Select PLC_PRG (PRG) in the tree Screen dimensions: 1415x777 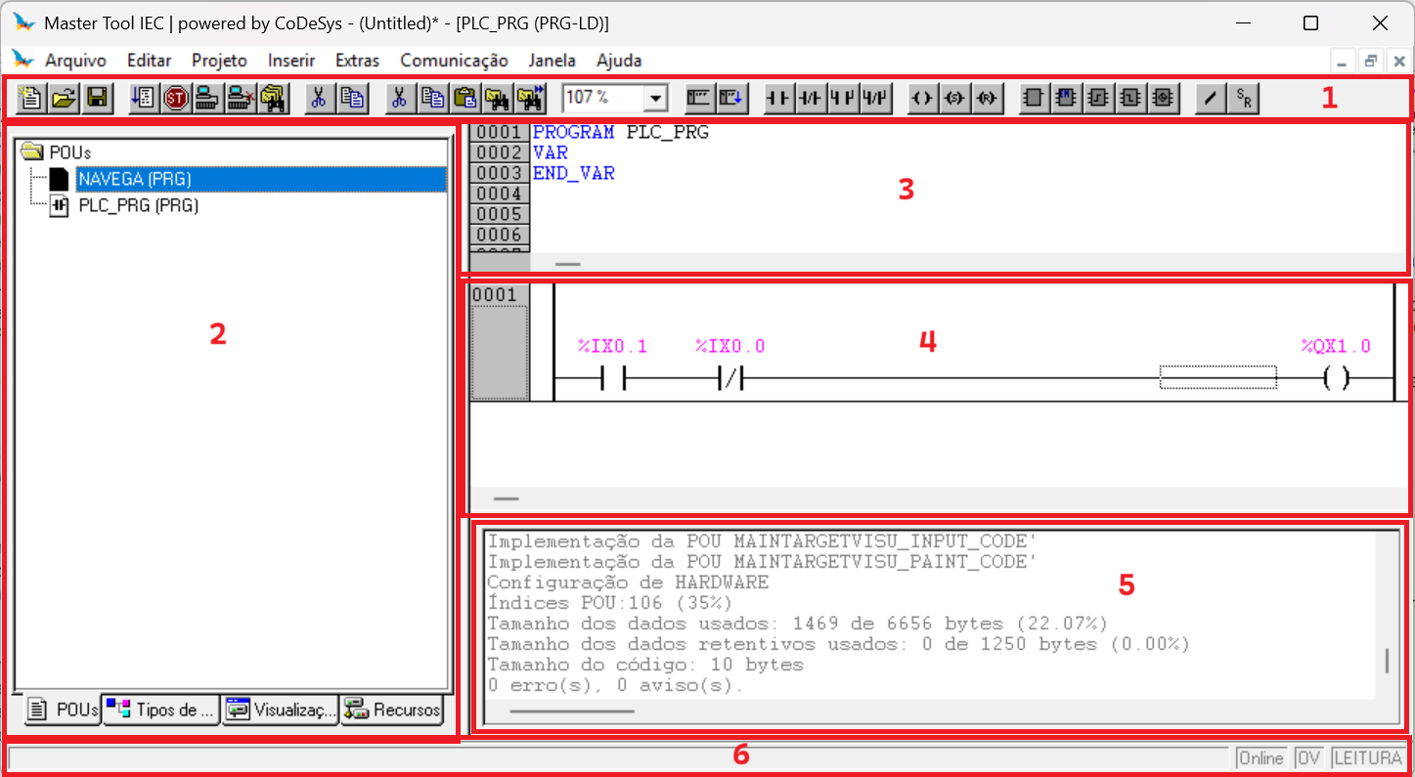pyautogui.click(x=138, y=205)
